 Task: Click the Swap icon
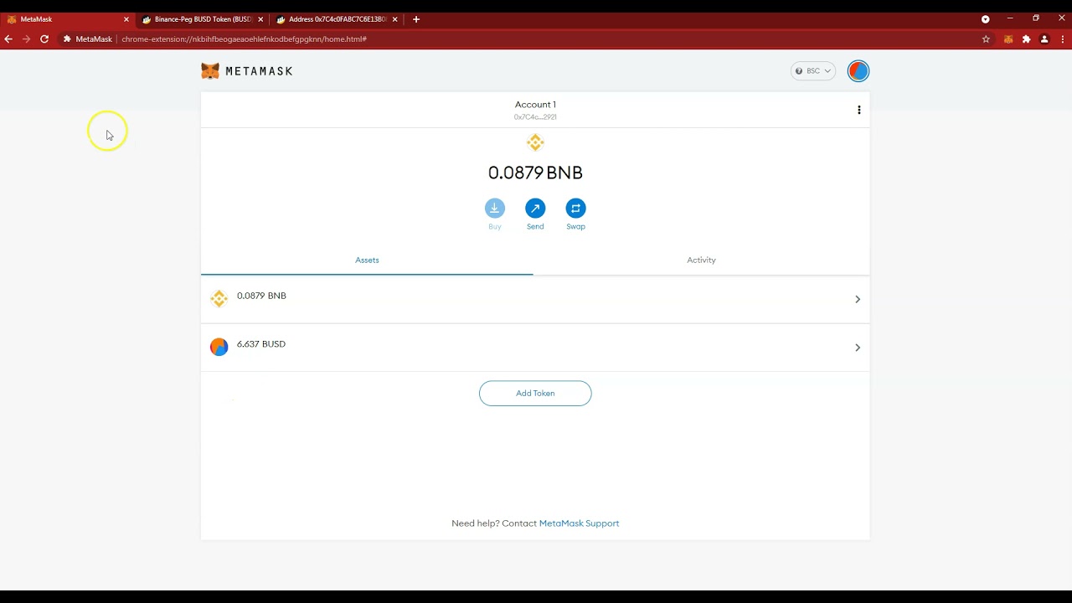(x=575, y=209)
